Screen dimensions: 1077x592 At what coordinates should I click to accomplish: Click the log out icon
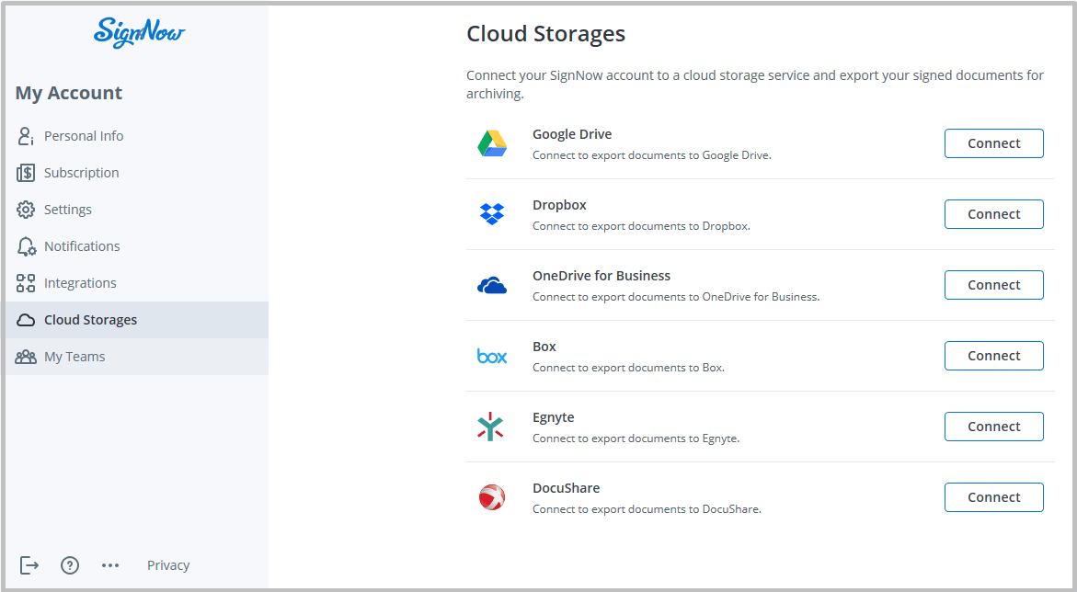(x=29, y=565)
